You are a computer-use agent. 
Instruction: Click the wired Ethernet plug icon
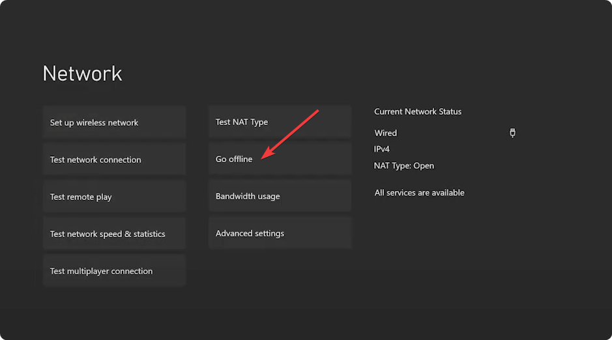[512, 133]
